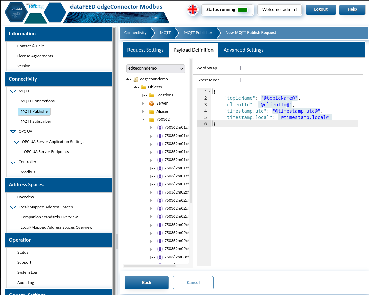Image resolution: width=369 pixels, height=295 pixels.
Task: Open OPC UA Server Endpoints
Action: point(46,152)
